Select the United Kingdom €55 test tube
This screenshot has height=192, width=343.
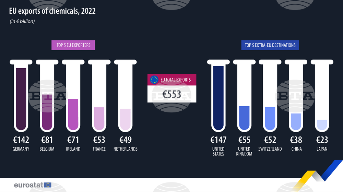[244, 96]
